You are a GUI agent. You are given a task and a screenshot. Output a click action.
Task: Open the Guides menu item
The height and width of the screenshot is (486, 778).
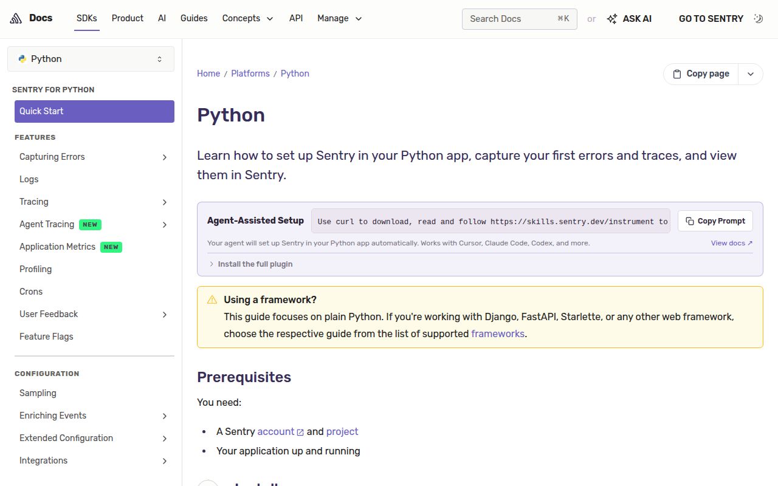coord(194,18)
